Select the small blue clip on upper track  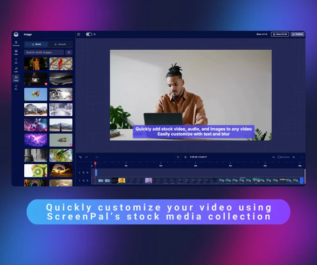click(96, 172)
